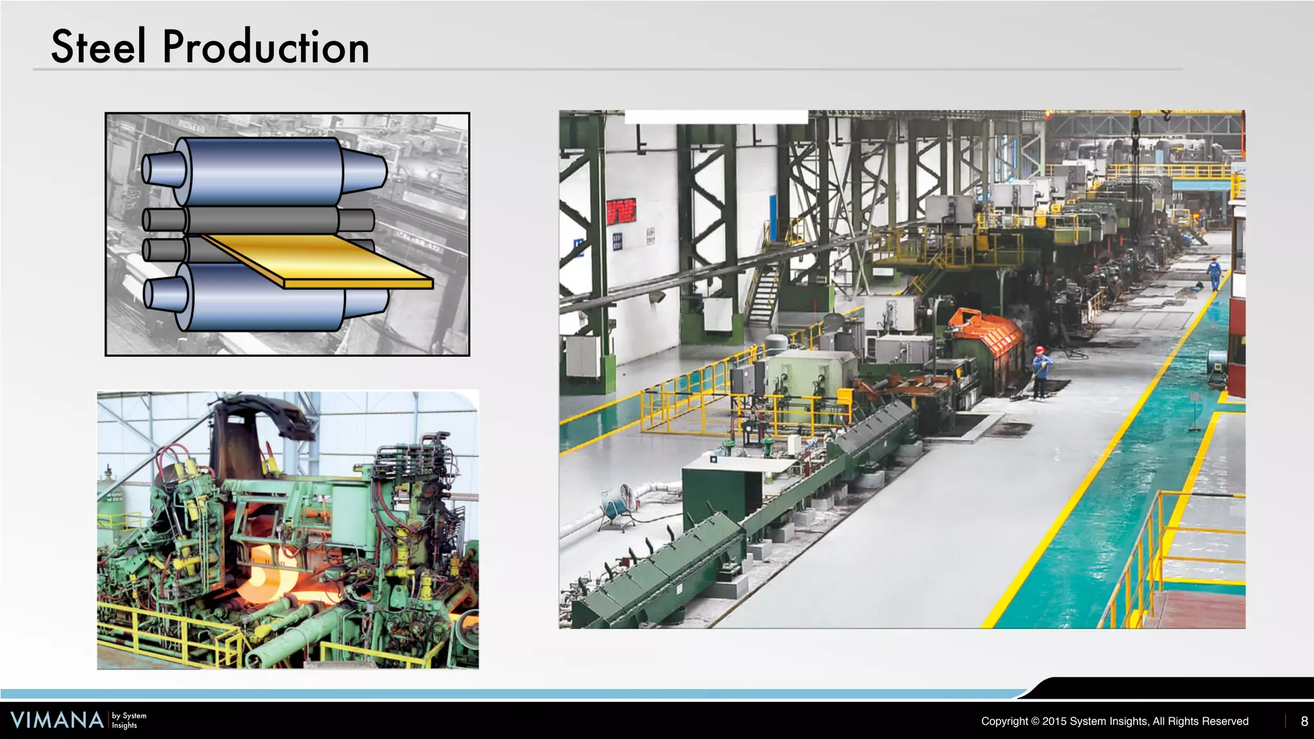Click the red LED sign on wall
Screen dimensions: 1314x739
pos(620,211)
